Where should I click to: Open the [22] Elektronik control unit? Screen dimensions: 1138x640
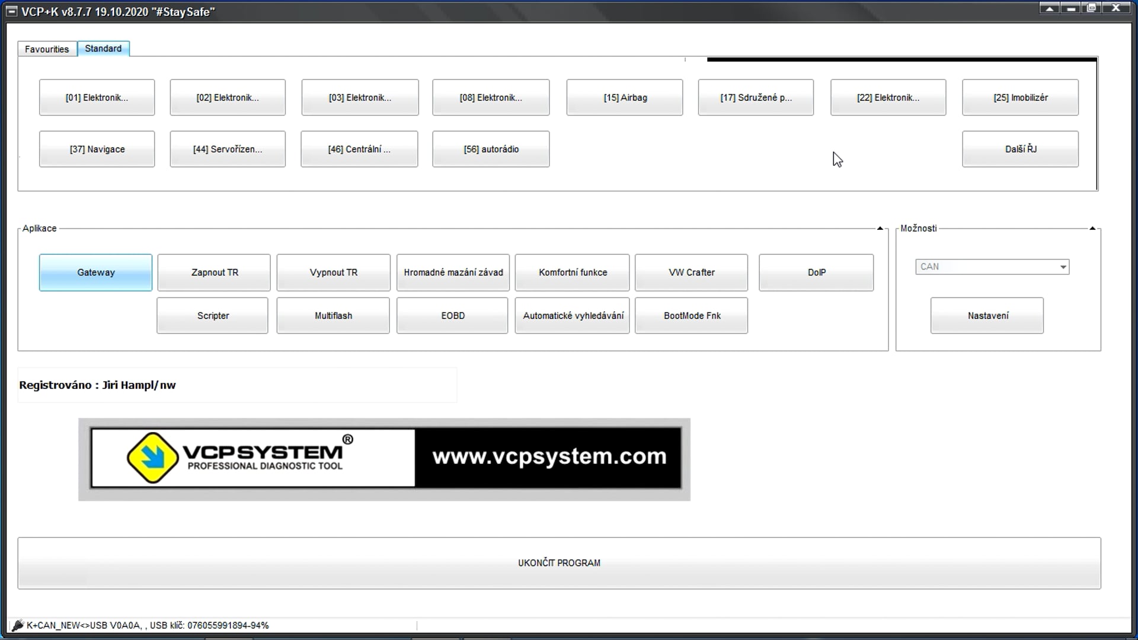click(x=888, y=98)
